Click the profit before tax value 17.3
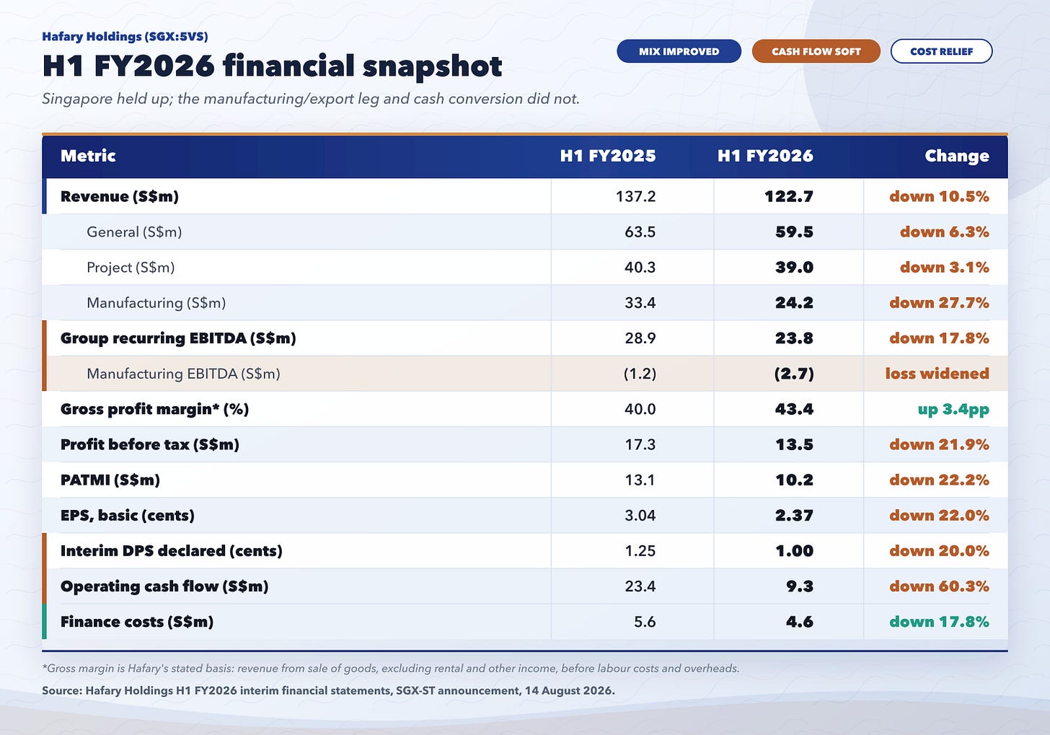Viewport: 1050px width, 735px height. 640,444
